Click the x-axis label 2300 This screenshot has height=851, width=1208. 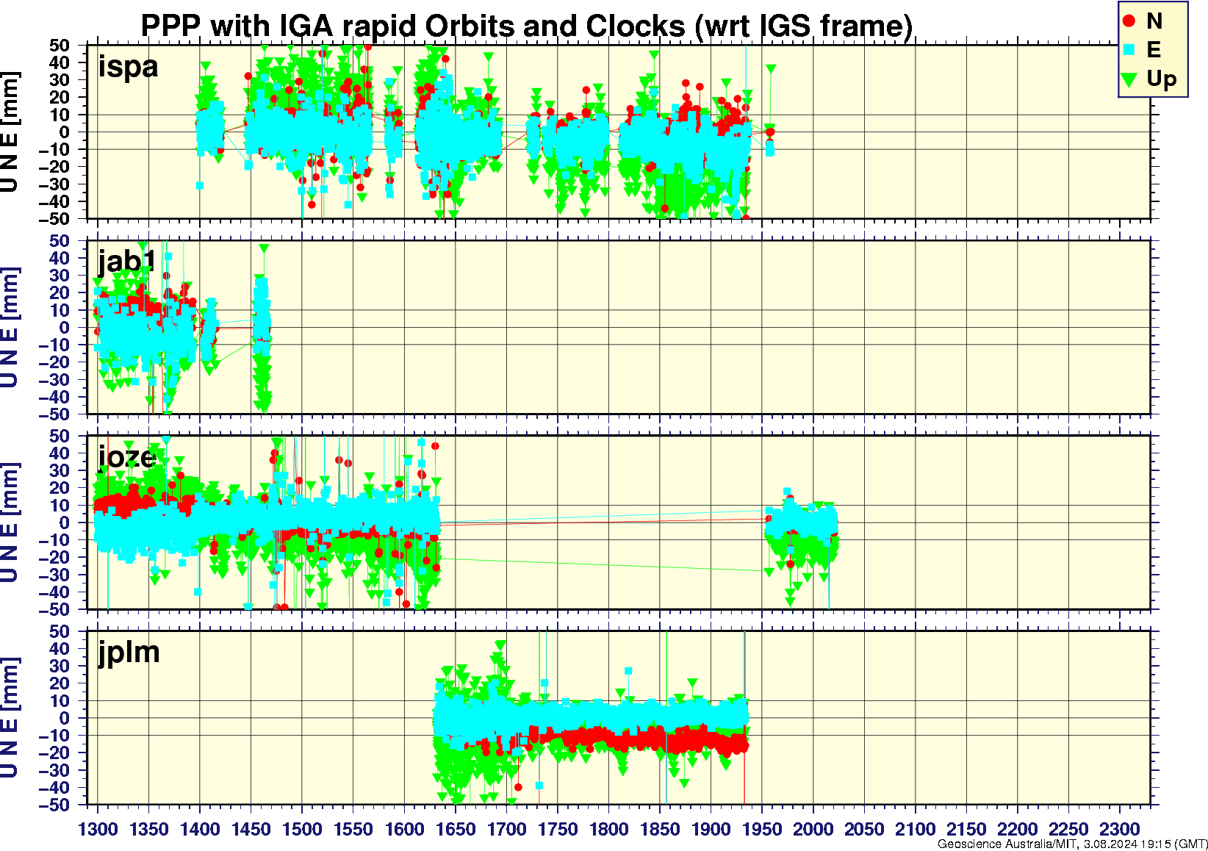coord(1119,829)
